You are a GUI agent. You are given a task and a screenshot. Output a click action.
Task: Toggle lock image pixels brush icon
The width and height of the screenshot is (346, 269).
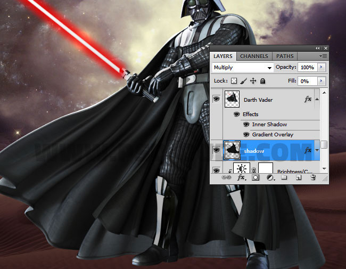tap(243, 81)
